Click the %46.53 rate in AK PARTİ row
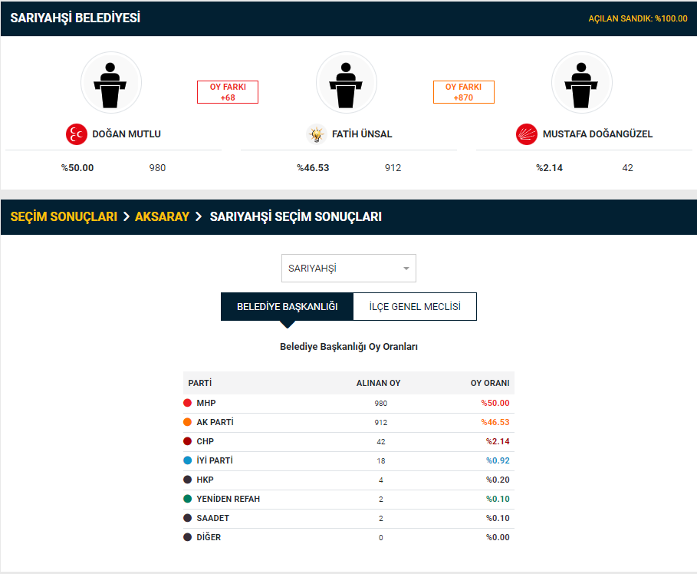The image size is (697, 574). 495,422
